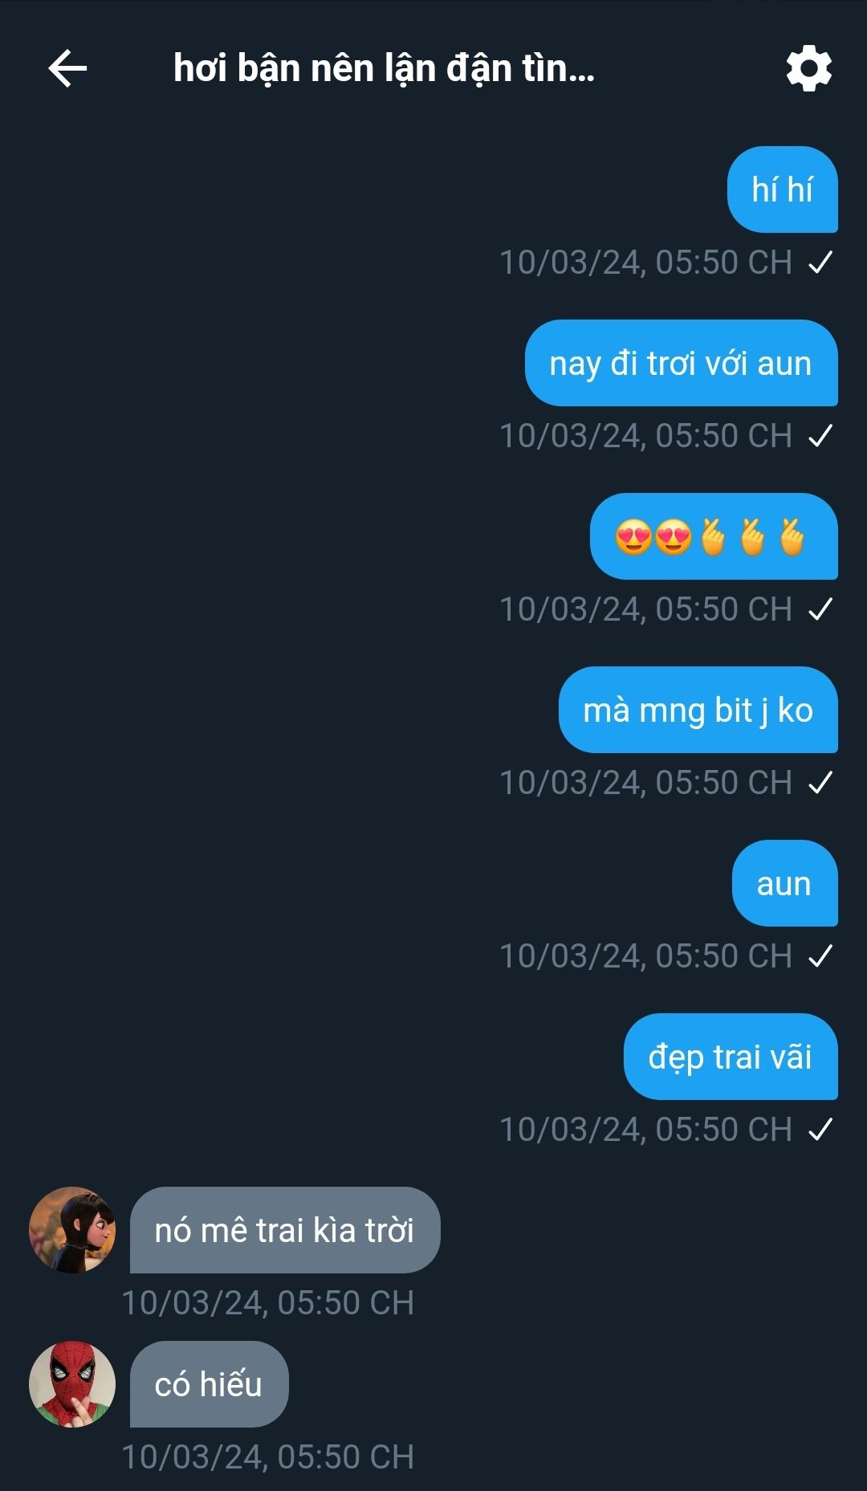Screen dimensions: 867x1491
Task: Select the 'có hiếu' message bubble
Action: (x=210, y=1384)
